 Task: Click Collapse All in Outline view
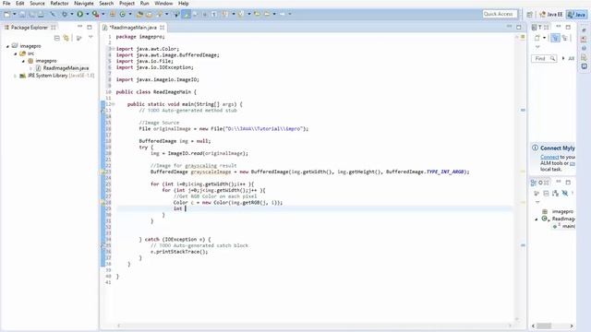point(546,193)
